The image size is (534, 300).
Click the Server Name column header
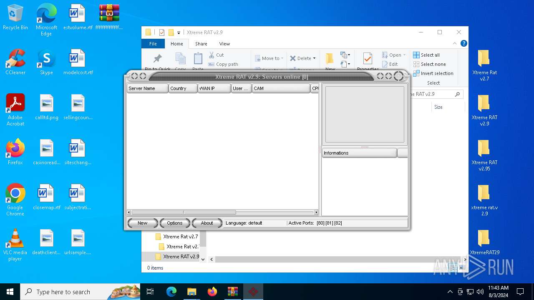click(x=148, y=88)
